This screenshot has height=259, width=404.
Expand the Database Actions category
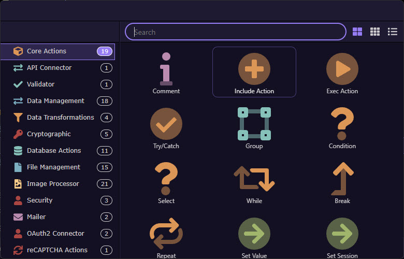[54, 151]
